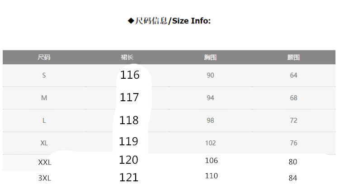Click the 腰围 column header
This screenshot has width=339, height=193.
coord(293,57)
